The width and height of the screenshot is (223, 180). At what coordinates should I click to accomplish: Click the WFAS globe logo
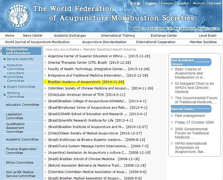pyautogui.click(x=19, y=16)
